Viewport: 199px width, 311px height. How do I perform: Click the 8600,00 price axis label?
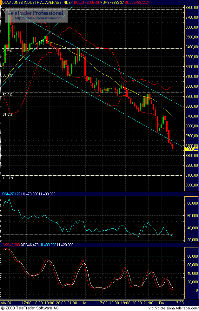[192, 126]
